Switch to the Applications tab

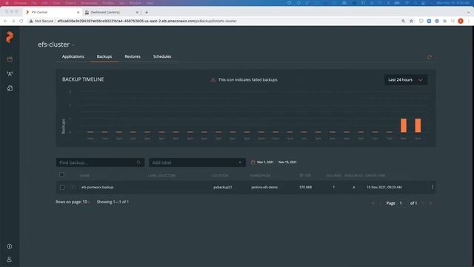click(73, 56)
